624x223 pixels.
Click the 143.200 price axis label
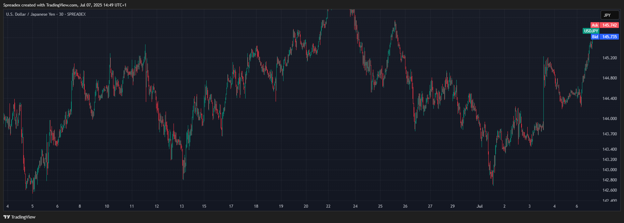pos(610,160)
